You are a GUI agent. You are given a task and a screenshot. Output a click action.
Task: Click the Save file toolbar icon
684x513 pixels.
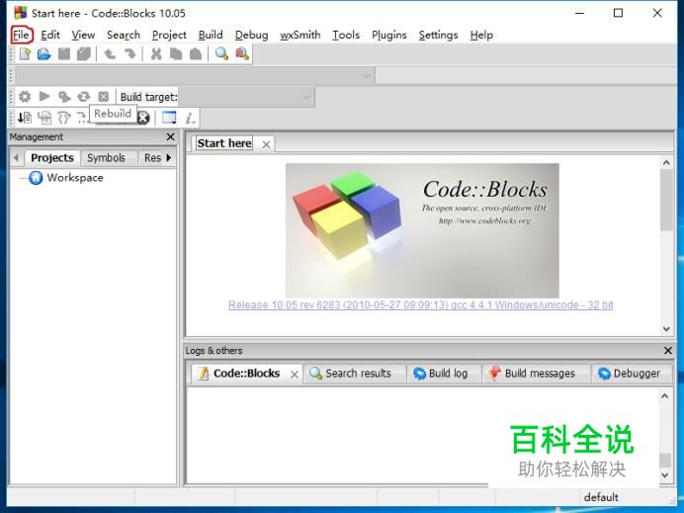(x=64, y=54)
